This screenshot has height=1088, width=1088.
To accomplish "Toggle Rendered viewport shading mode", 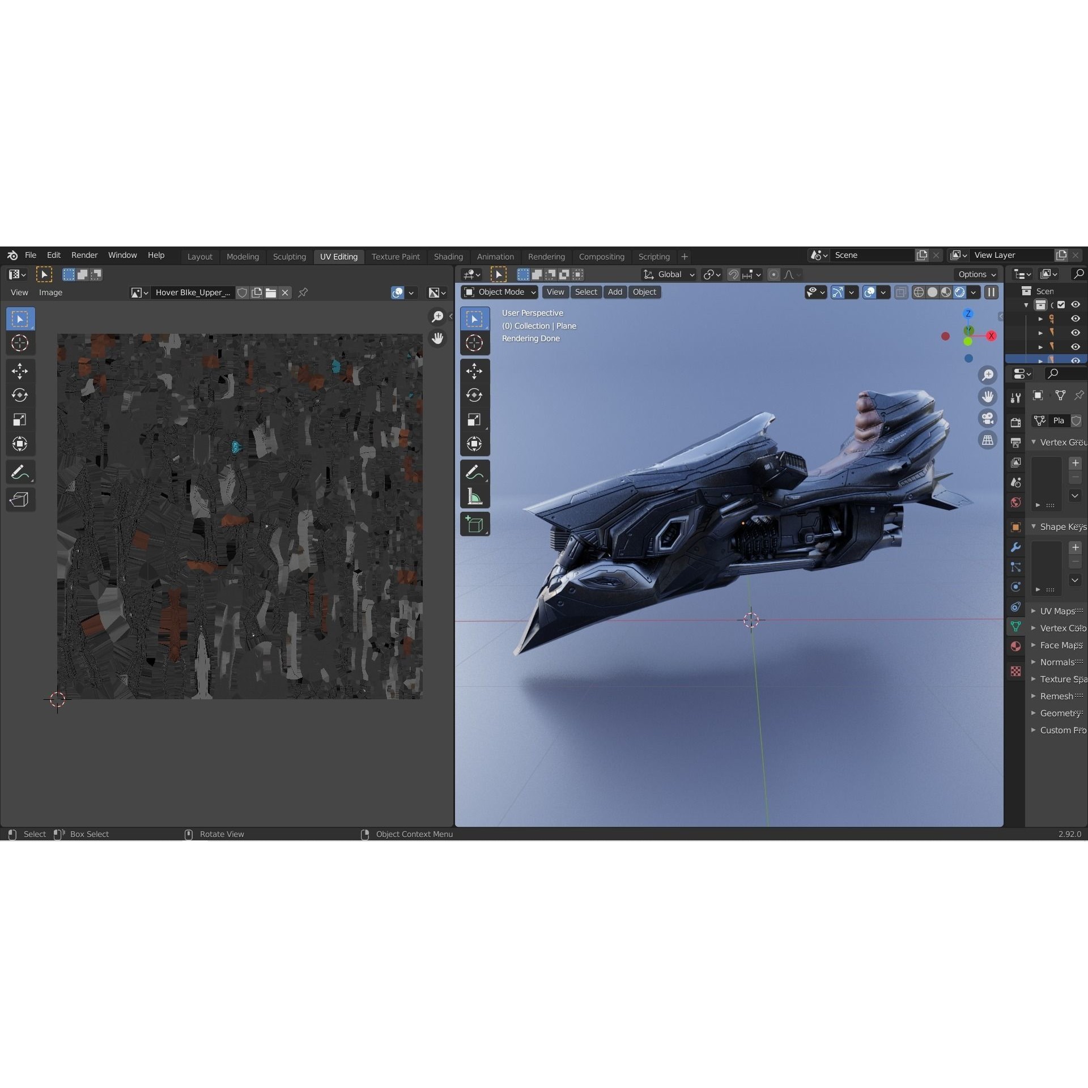I will coord(960,292).
